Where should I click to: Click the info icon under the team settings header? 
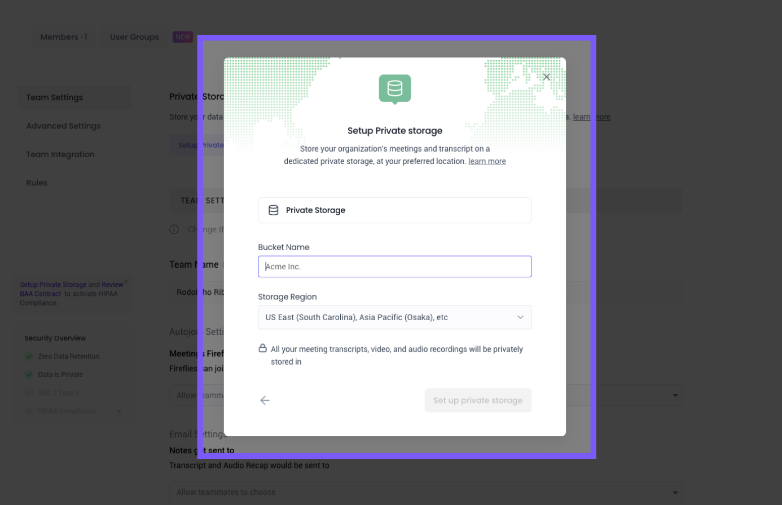pyautogui.click(x=174, y=229)
